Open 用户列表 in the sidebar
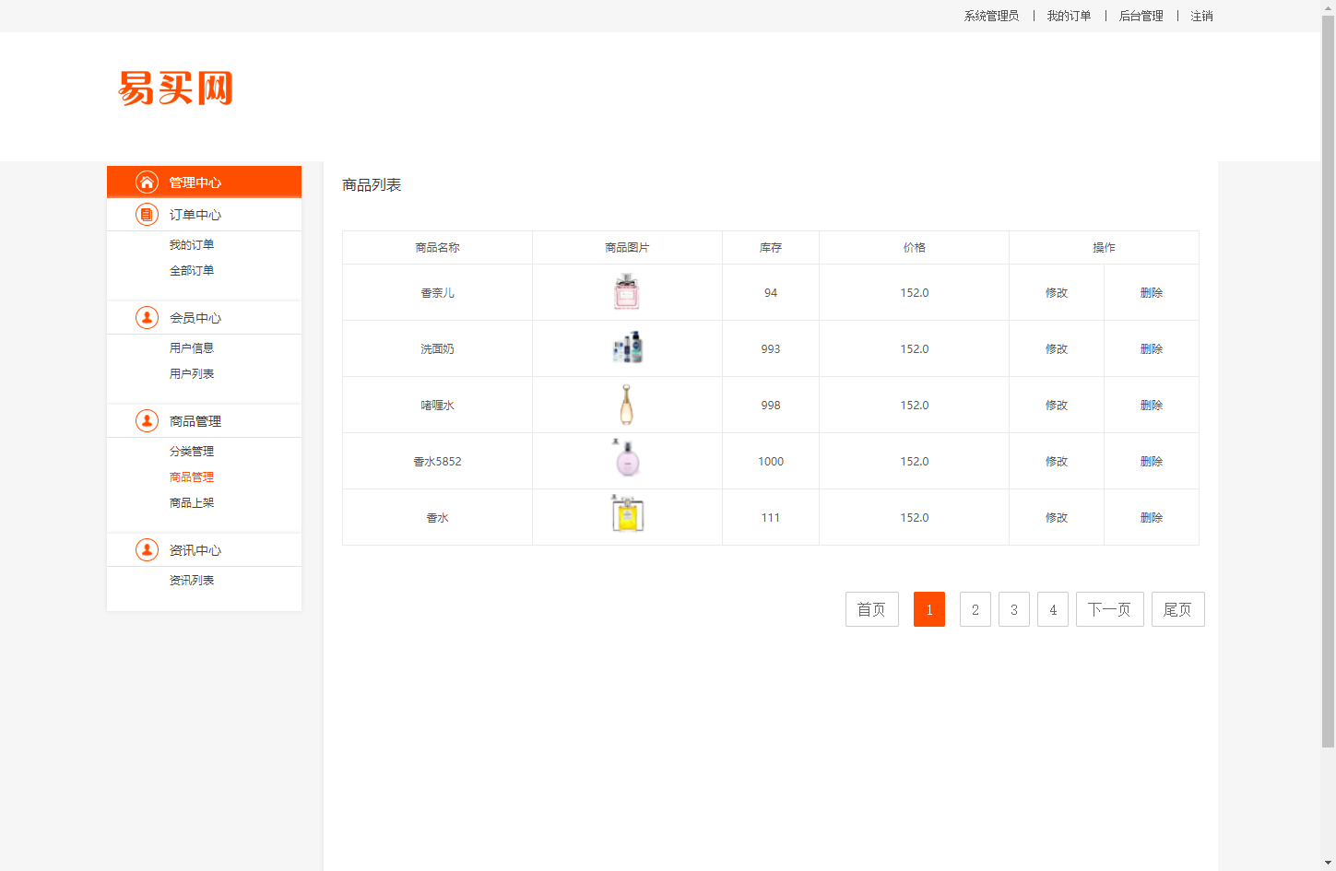 [x=191, y=373]
